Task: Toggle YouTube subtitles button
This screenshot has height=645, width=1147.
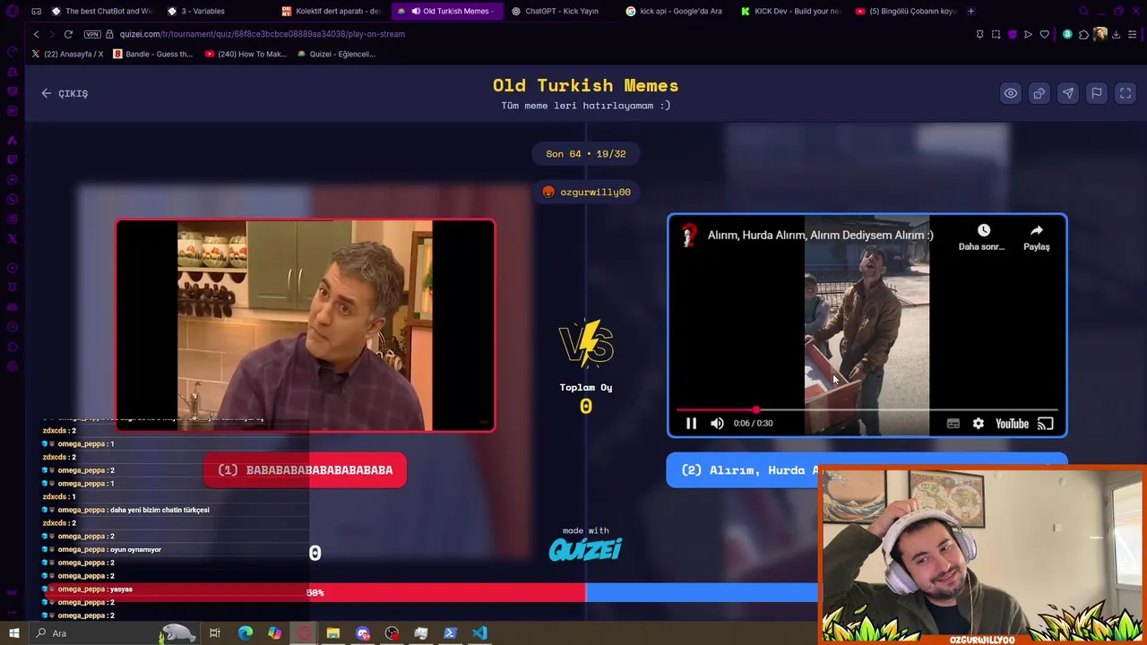Action: [x=953, y=424]
